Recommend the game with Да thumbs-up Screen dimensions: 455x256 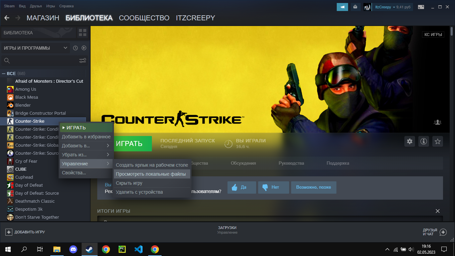(x=242, y=187)
